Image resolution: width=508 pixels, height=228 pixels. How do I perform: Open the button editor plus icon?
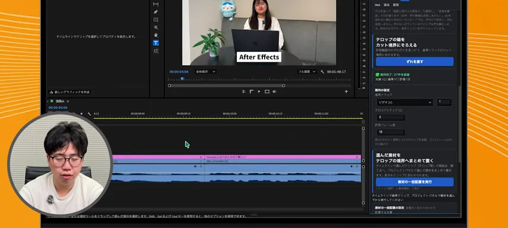point(346,91)
